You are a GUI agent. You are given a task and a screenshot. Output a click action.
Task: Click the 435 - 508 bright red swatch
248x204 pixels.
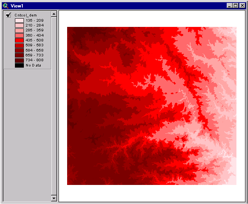point(19,40)
